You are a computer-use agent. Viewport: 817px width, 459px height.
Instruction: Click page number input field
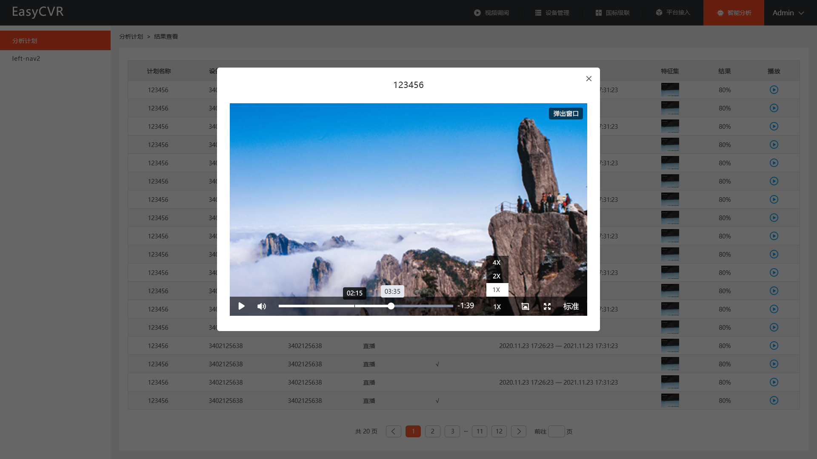pos(556,431)
